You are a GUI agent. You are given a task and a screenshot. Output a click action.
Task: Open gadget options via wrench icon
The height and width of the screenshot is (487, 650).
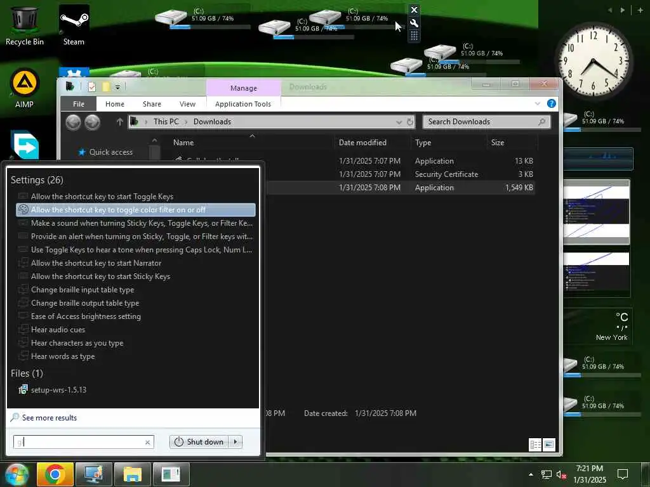pos(414,23)
